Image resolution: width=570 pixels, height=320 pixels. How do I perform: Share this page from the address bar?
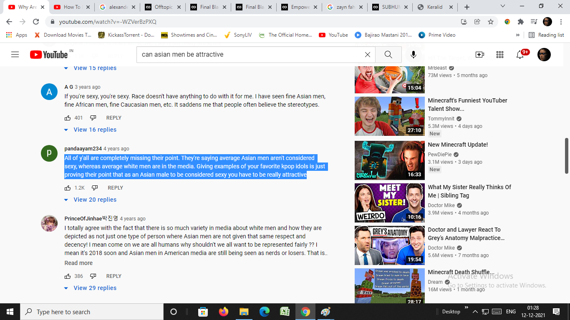(x=477, y=22)
